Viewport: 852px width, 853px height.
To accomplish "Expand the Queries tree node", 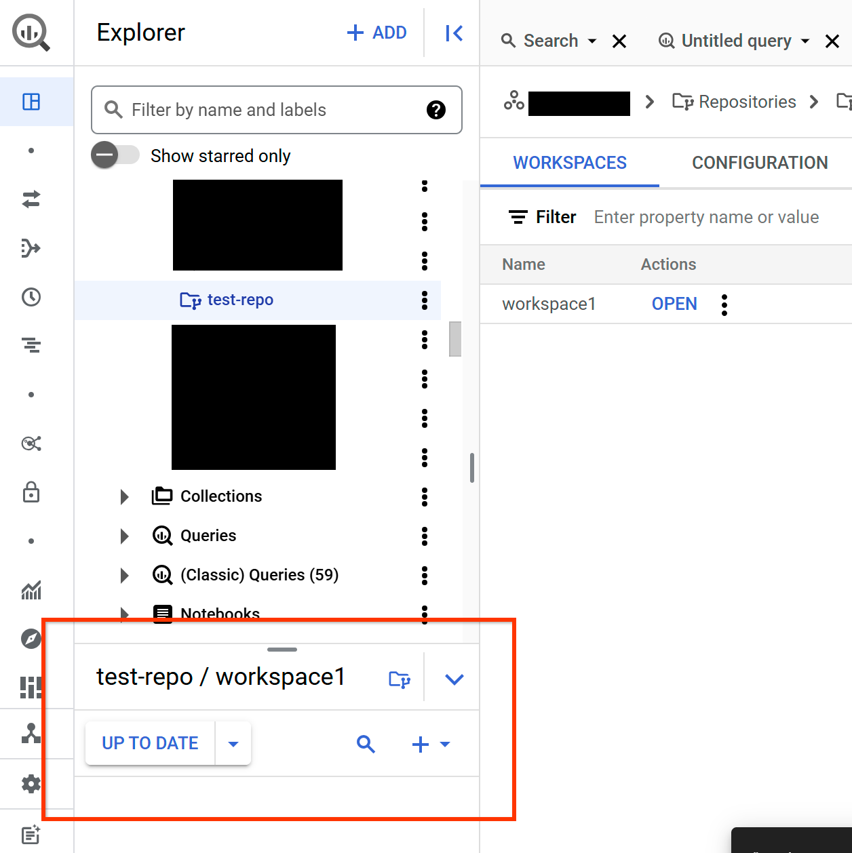I will click(x=124, y=536).
